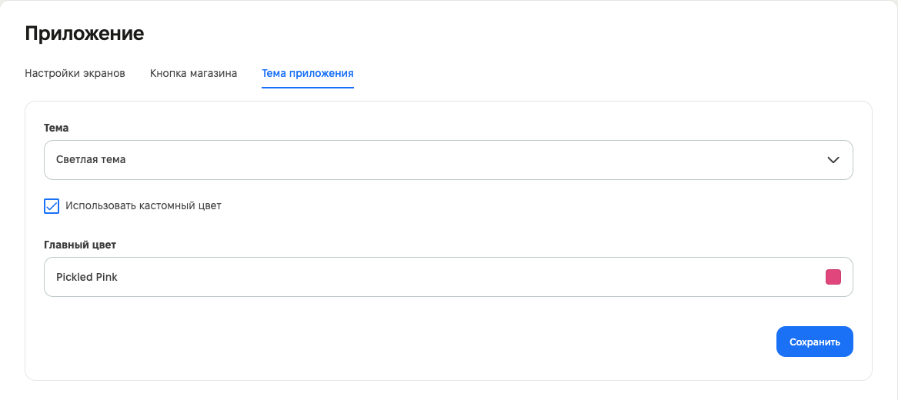The width and height of the screenshot is (898, 400).
Task: Click the Pickled Pink text in the color field
Action: (86, 277)
